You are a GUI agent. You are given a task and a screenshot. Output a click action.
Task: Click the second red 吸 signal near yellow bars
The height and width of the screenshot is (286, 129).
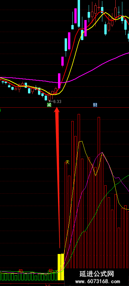tap(51, 270)
